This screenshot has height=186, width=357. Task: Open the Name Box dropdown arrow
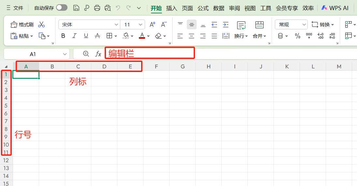click(x=65, y=54)
